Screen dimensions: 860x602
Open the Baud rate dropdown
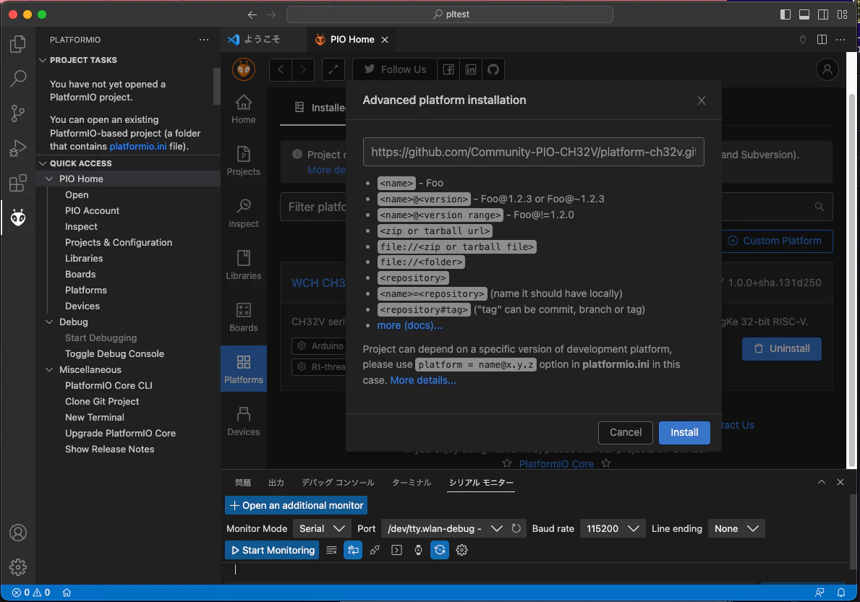[612, 528]
